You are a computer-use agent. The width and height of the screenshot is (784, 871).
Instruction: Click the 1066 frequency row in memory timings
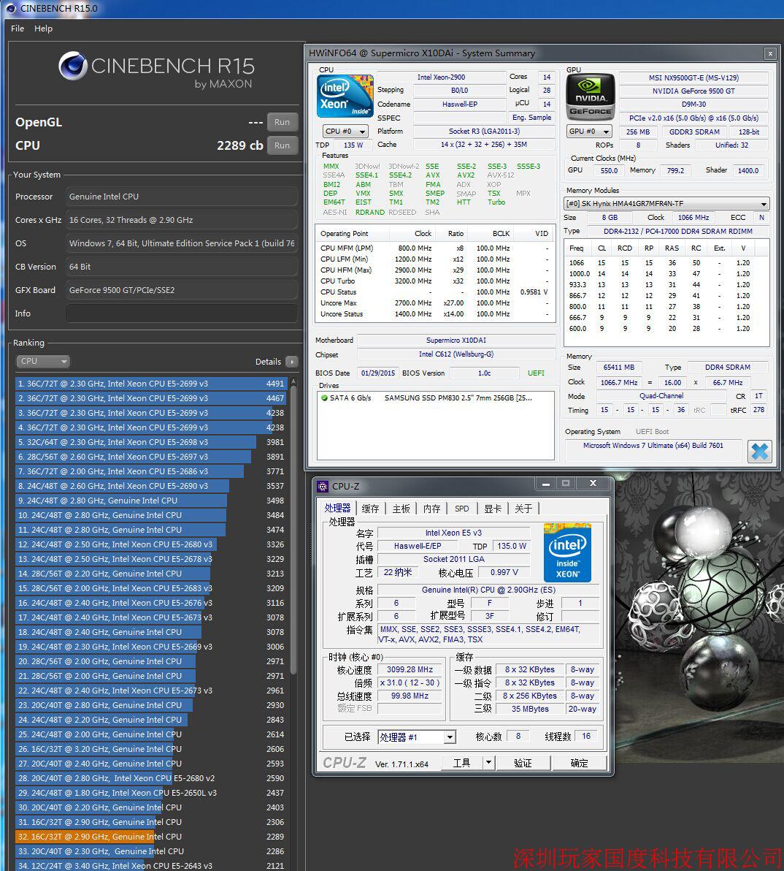click(666, 263)
